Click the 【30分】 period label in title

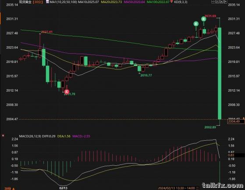click(x=38, y=2)
